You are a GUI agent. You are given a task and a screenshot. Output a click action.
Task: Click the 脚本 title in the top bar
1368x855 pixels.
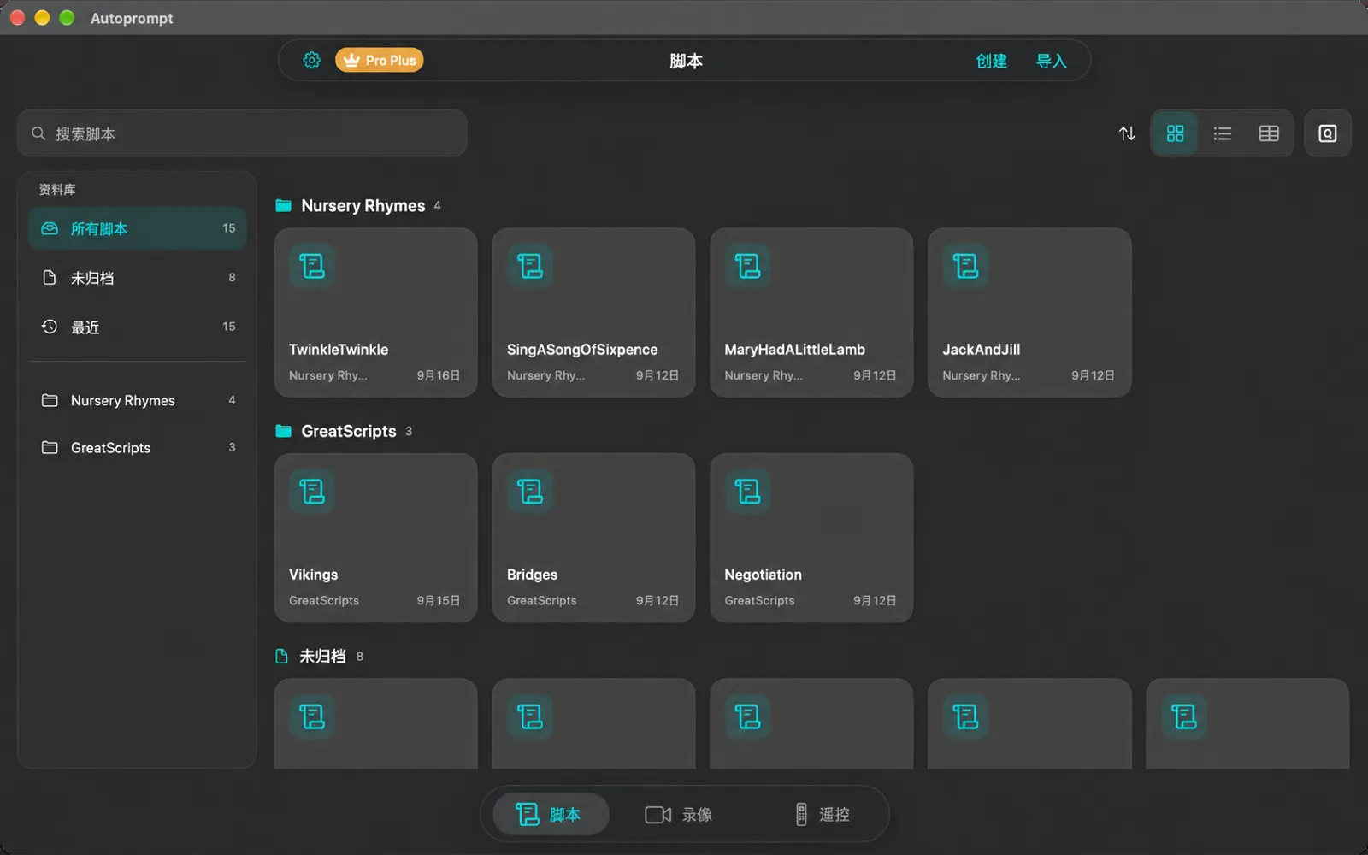686,61
